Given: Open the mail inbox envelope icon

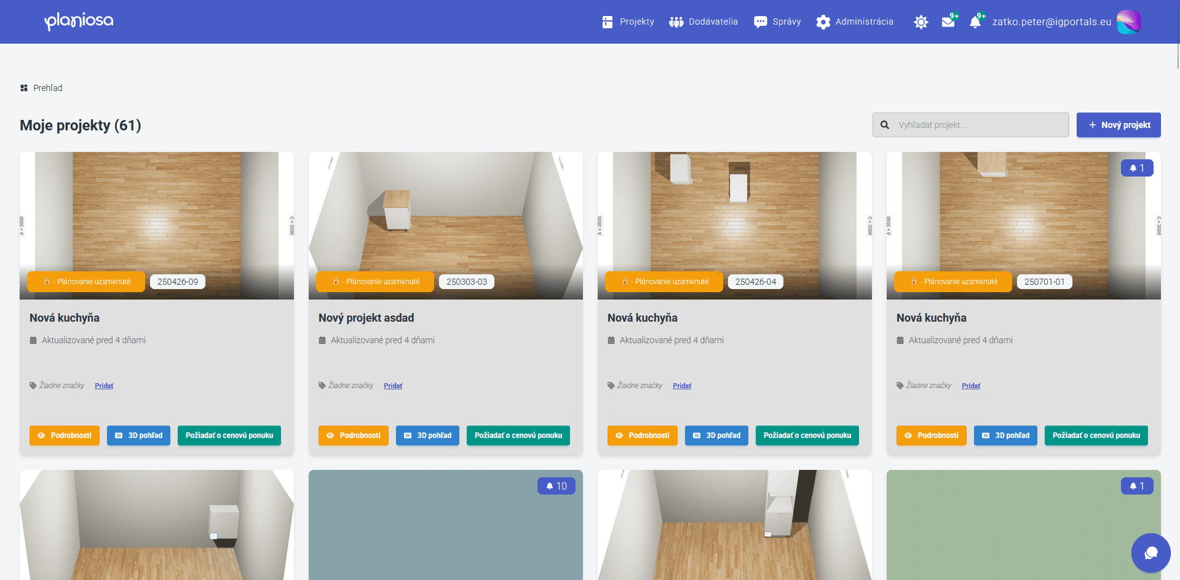Looking at the screenshot, I should coord(948,22).
